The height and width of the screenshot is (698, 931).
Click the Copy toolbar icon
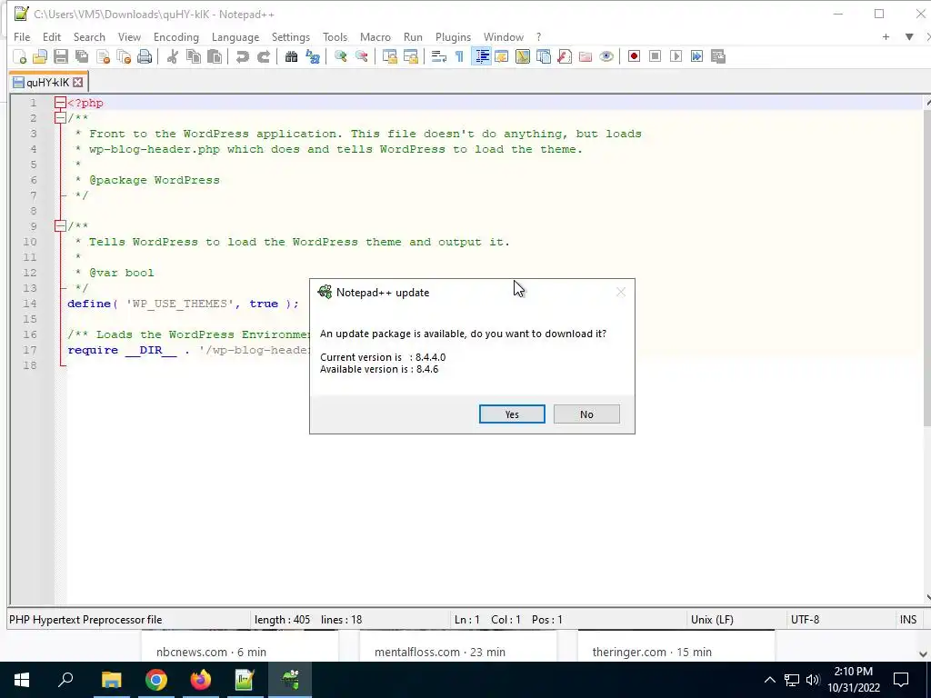pos(194,57)
